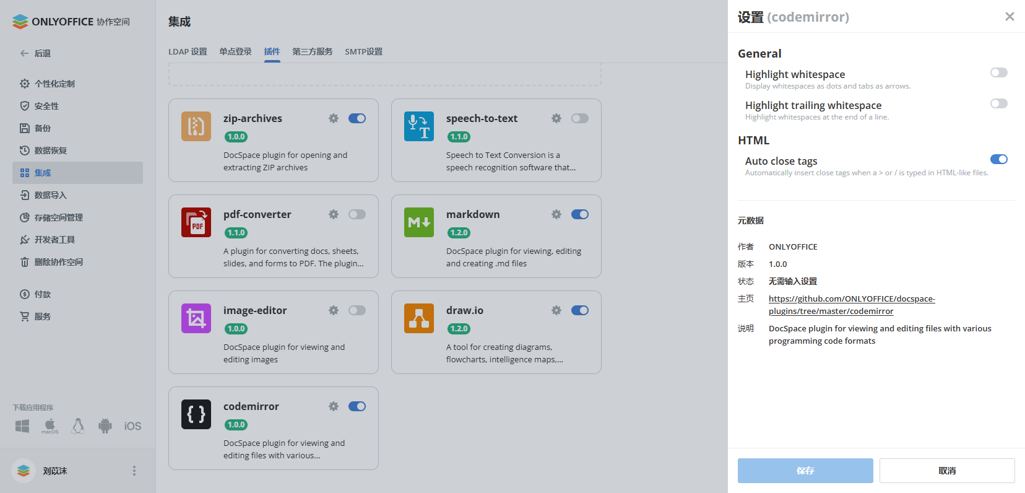Click version badge 1.2.0 on markdown card
Image resolution: width=1025 pixels, height=493 pixels.
[459, 233]
